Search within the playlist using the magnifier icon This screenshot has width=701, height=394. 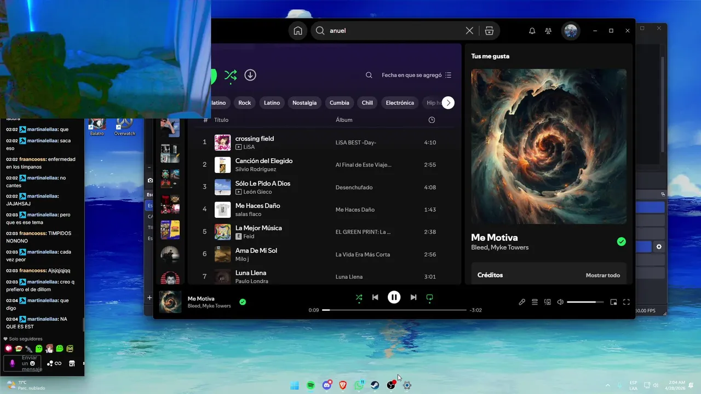tap(369, 75)
